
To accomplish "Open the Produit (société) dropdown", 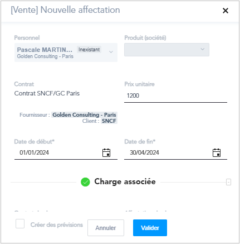I will [x=166, y=50].
